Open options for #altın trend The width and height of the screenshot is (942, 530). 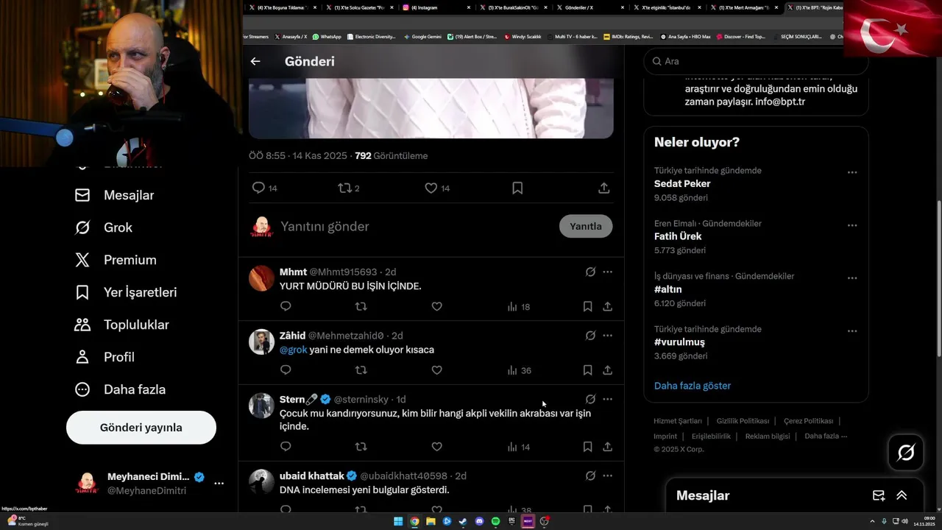tap(852, 278)
